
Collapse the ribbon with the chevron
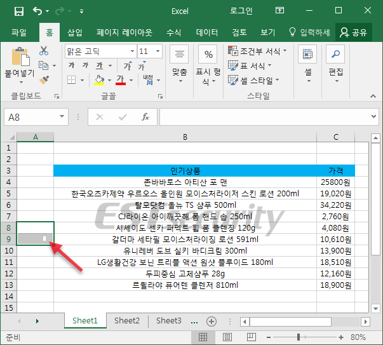click(x=373, y=96)
